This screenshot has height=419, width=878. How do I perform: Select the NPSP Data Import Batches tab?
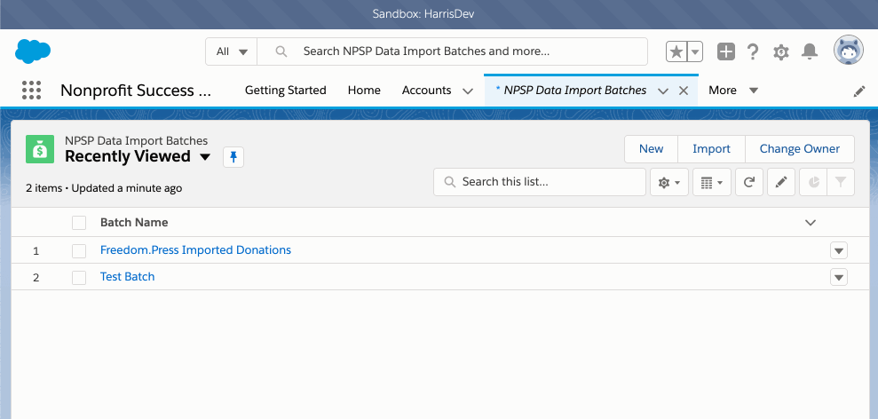(575, 91)
